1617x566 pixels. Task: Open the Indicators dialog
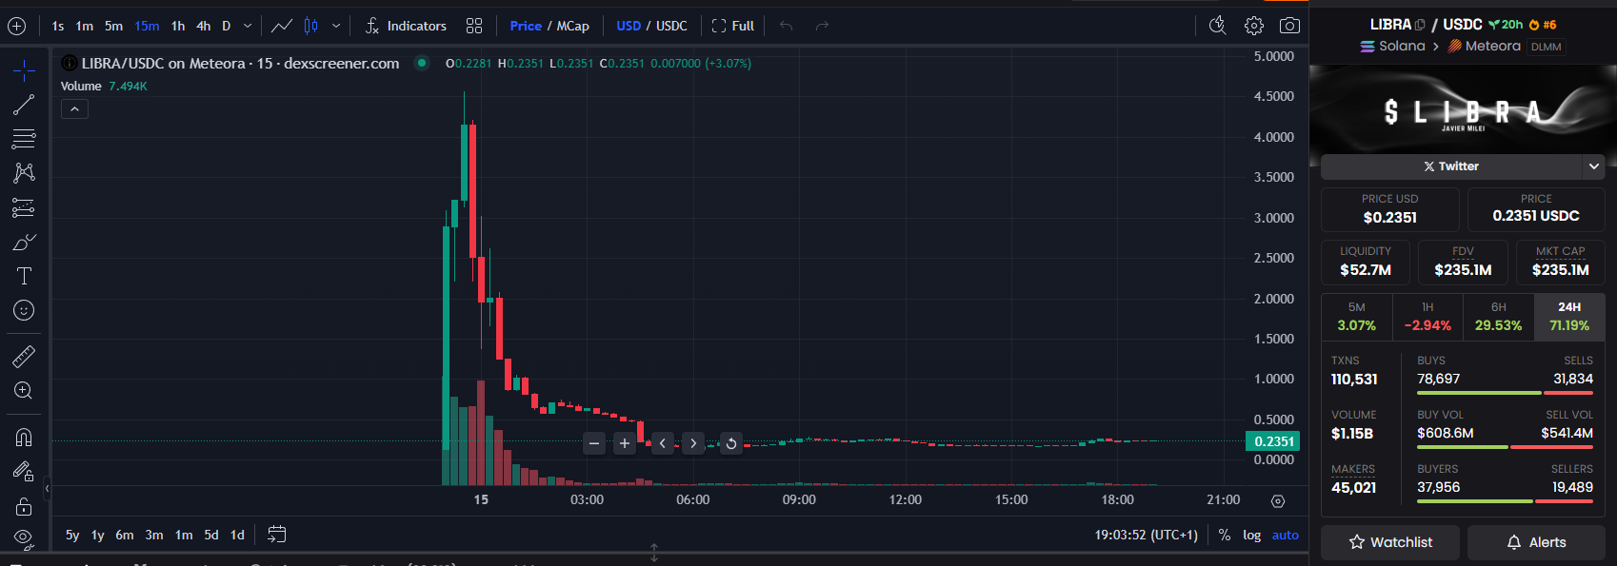tap(406, 26)
